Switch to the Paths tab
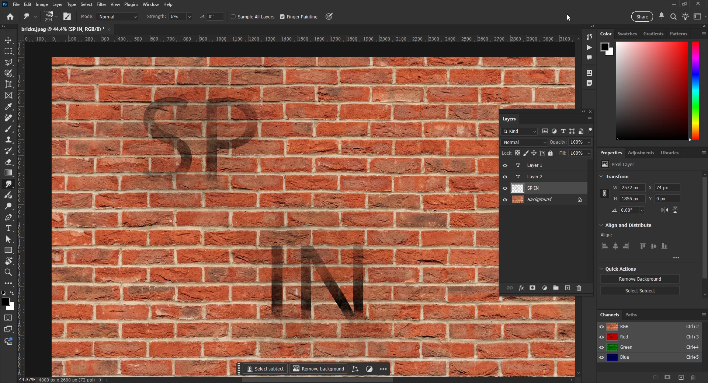 click(631, 315)
